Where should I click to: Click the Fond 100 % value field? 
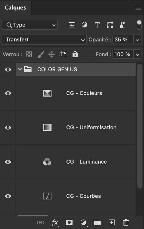click(123, 54)
